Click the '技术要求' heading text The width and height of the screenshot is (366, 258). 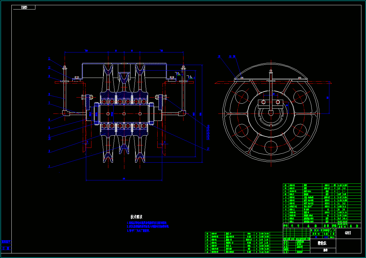click(136, 217)
